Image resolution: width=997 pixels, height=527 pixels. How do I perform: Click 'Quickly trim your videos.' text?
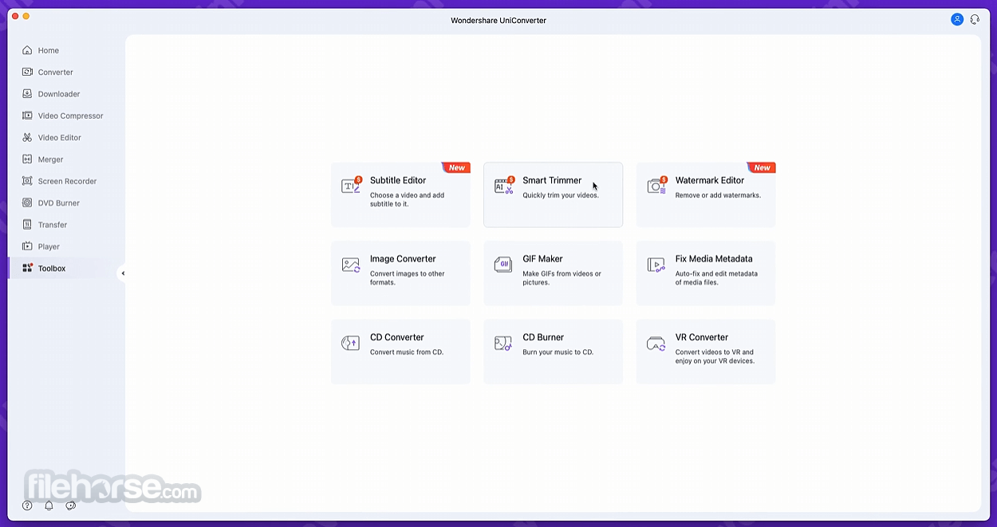561,195
